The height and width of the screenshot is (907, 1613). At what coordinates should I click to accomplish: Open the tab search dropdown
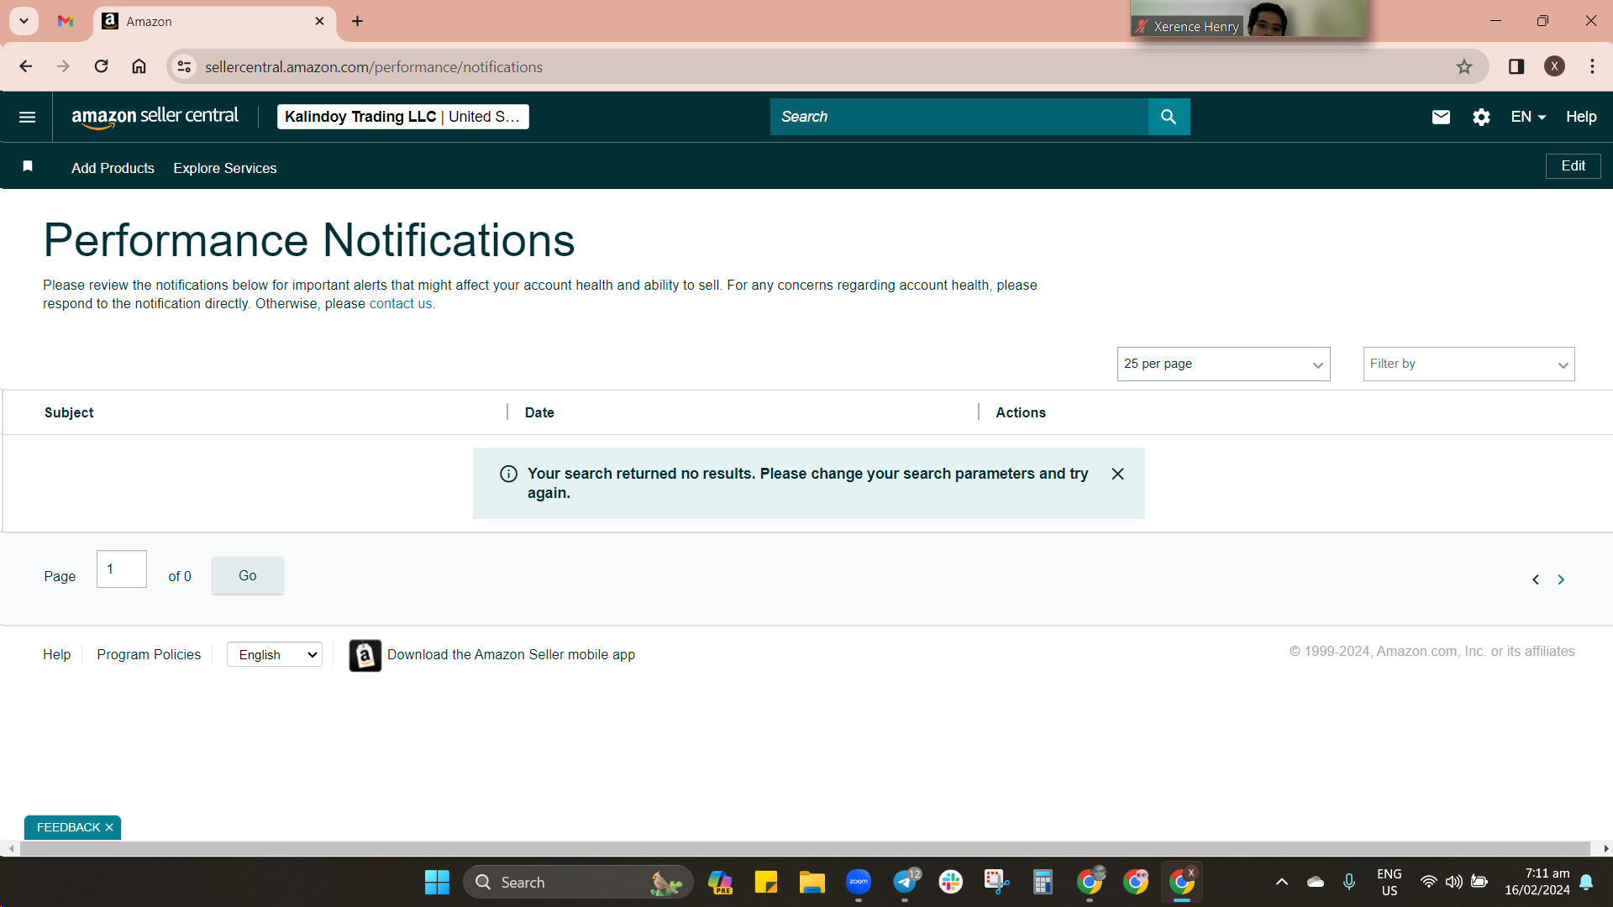[x=24, y=21]
